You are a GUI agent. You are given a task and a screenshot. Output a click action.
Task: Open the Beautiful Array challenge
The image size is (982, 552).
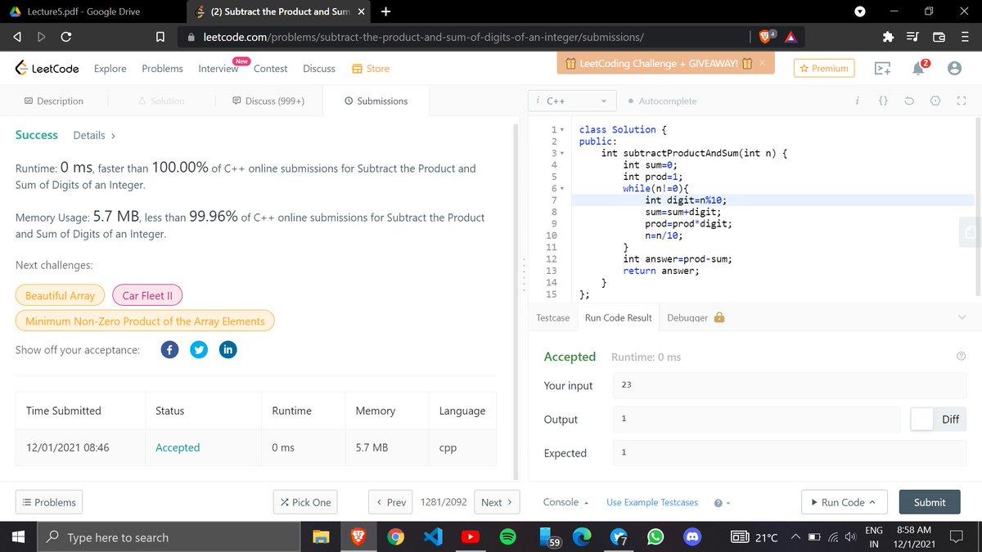(x=60, y=295)
